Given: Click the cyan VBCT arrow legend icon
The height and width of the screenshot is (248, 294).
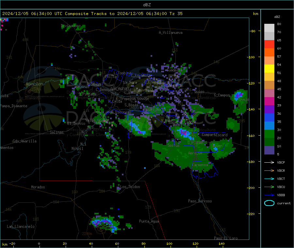Looking at the screenshot, I should [269, 179].
